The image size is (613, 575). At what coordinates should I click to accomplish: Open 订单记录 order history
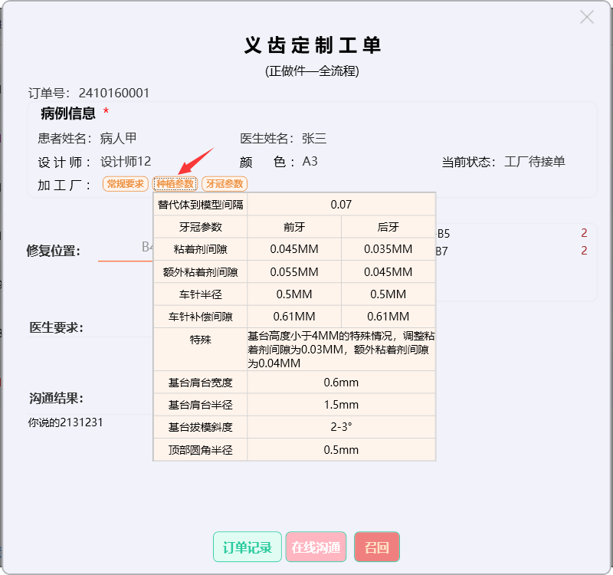(x=247, y=547)
